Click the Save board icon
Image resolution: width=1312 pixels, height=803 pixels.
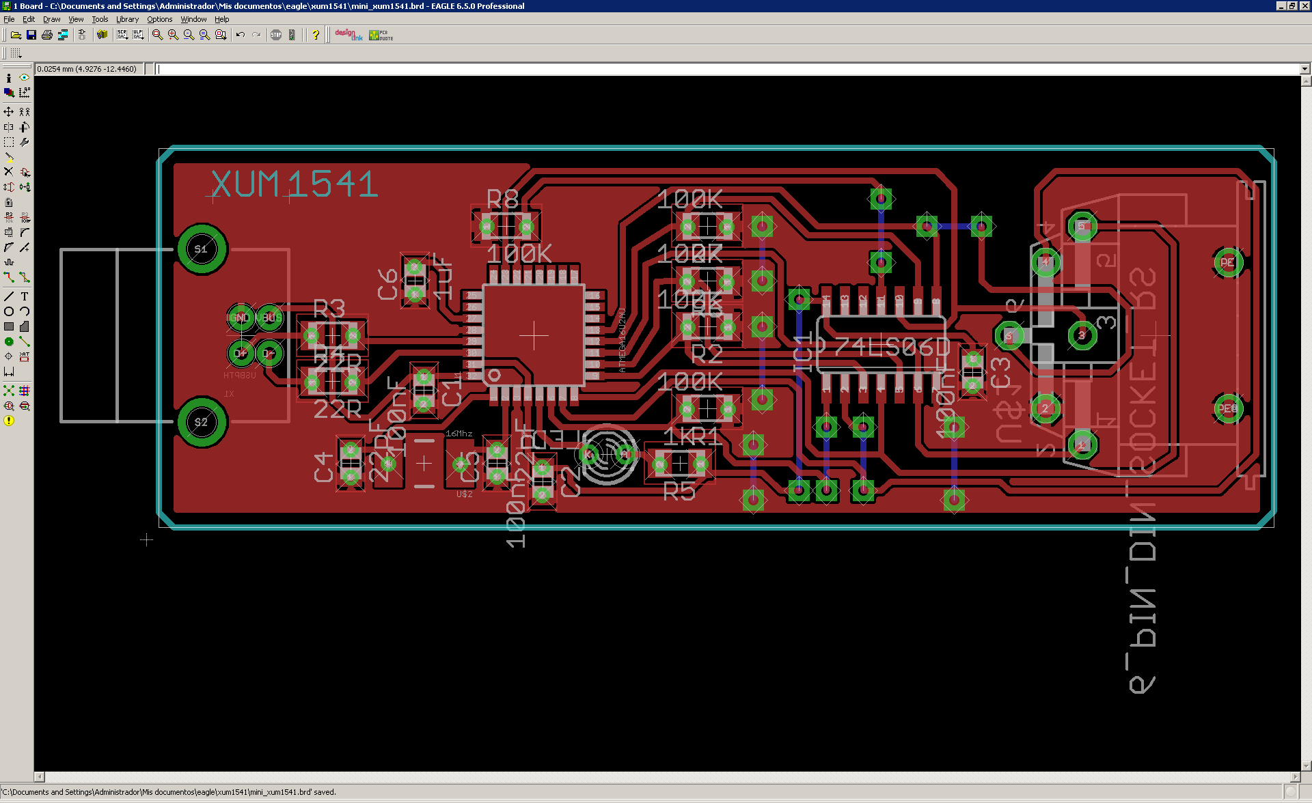[31, 35]
